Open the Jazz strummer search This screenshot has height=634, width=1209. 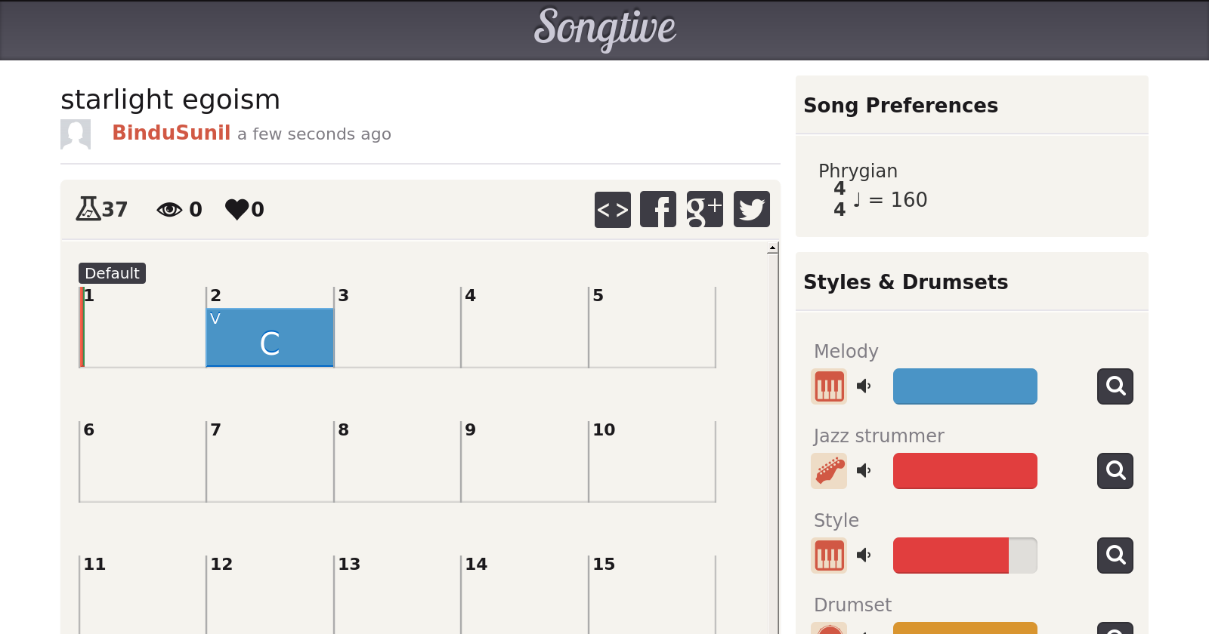click(1115, 471)
